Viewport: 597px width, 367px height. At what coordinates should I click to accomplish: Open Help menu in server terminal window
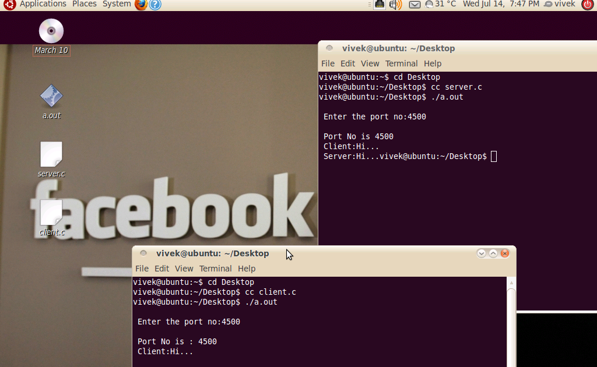click(x=433, y=63)
